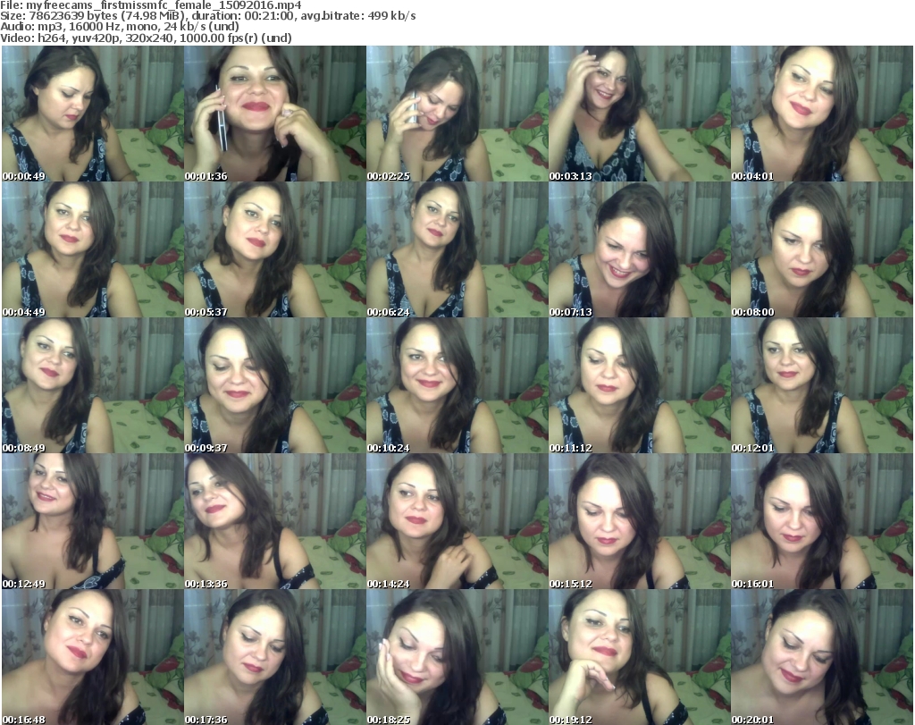The image size is (915, 725).
Task: Select the thumbnail stamped 00:01:36
Action: point(275,114)
